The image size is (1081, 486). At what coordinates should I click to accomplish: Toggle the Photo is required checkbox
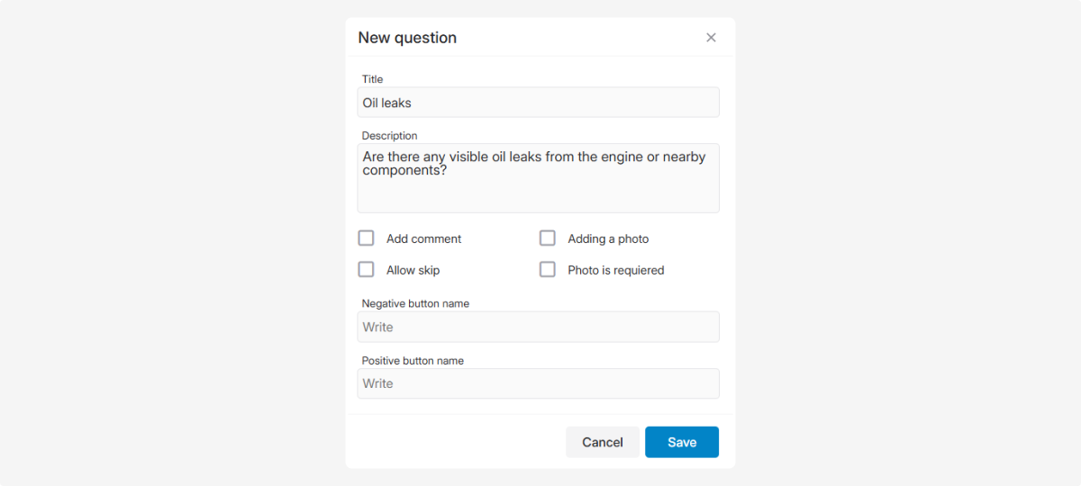point(547,270)
